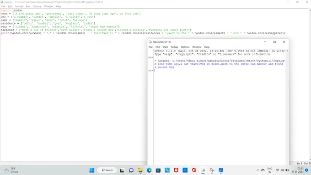The width and height of the screenshot is (311, 175).
Task: Open the Debug menu in IDLE Shell
Action: pos(174,47)
